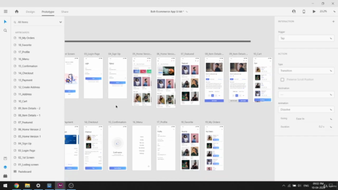338x190 pixels.
Task: Select the Select arrow tool
Action: tap(5, 22)
